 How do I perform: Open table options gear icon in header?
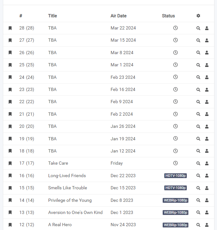pos(198,16)
